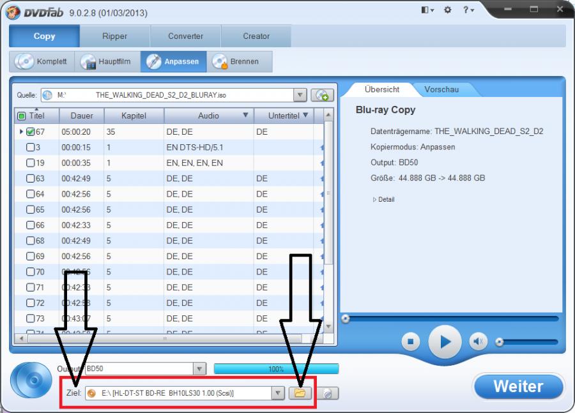
Task: Click the title list scroll-up arrow
Action: tap(328, 115)
